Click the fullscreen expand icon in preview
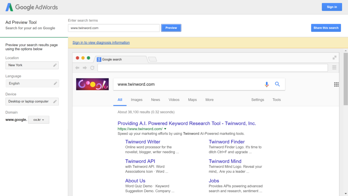This screenshot has width=348, height=196. (x=334, y=58)
